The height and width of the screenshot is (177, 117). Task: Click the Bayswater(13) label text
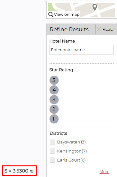tap(71, 142)
